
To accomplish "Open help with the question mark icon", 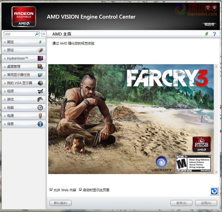I will click(214, 34).
